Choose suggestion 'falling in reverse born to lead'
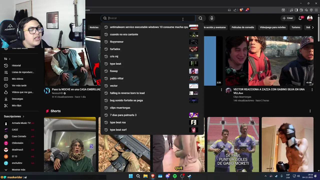 point(152,93)
